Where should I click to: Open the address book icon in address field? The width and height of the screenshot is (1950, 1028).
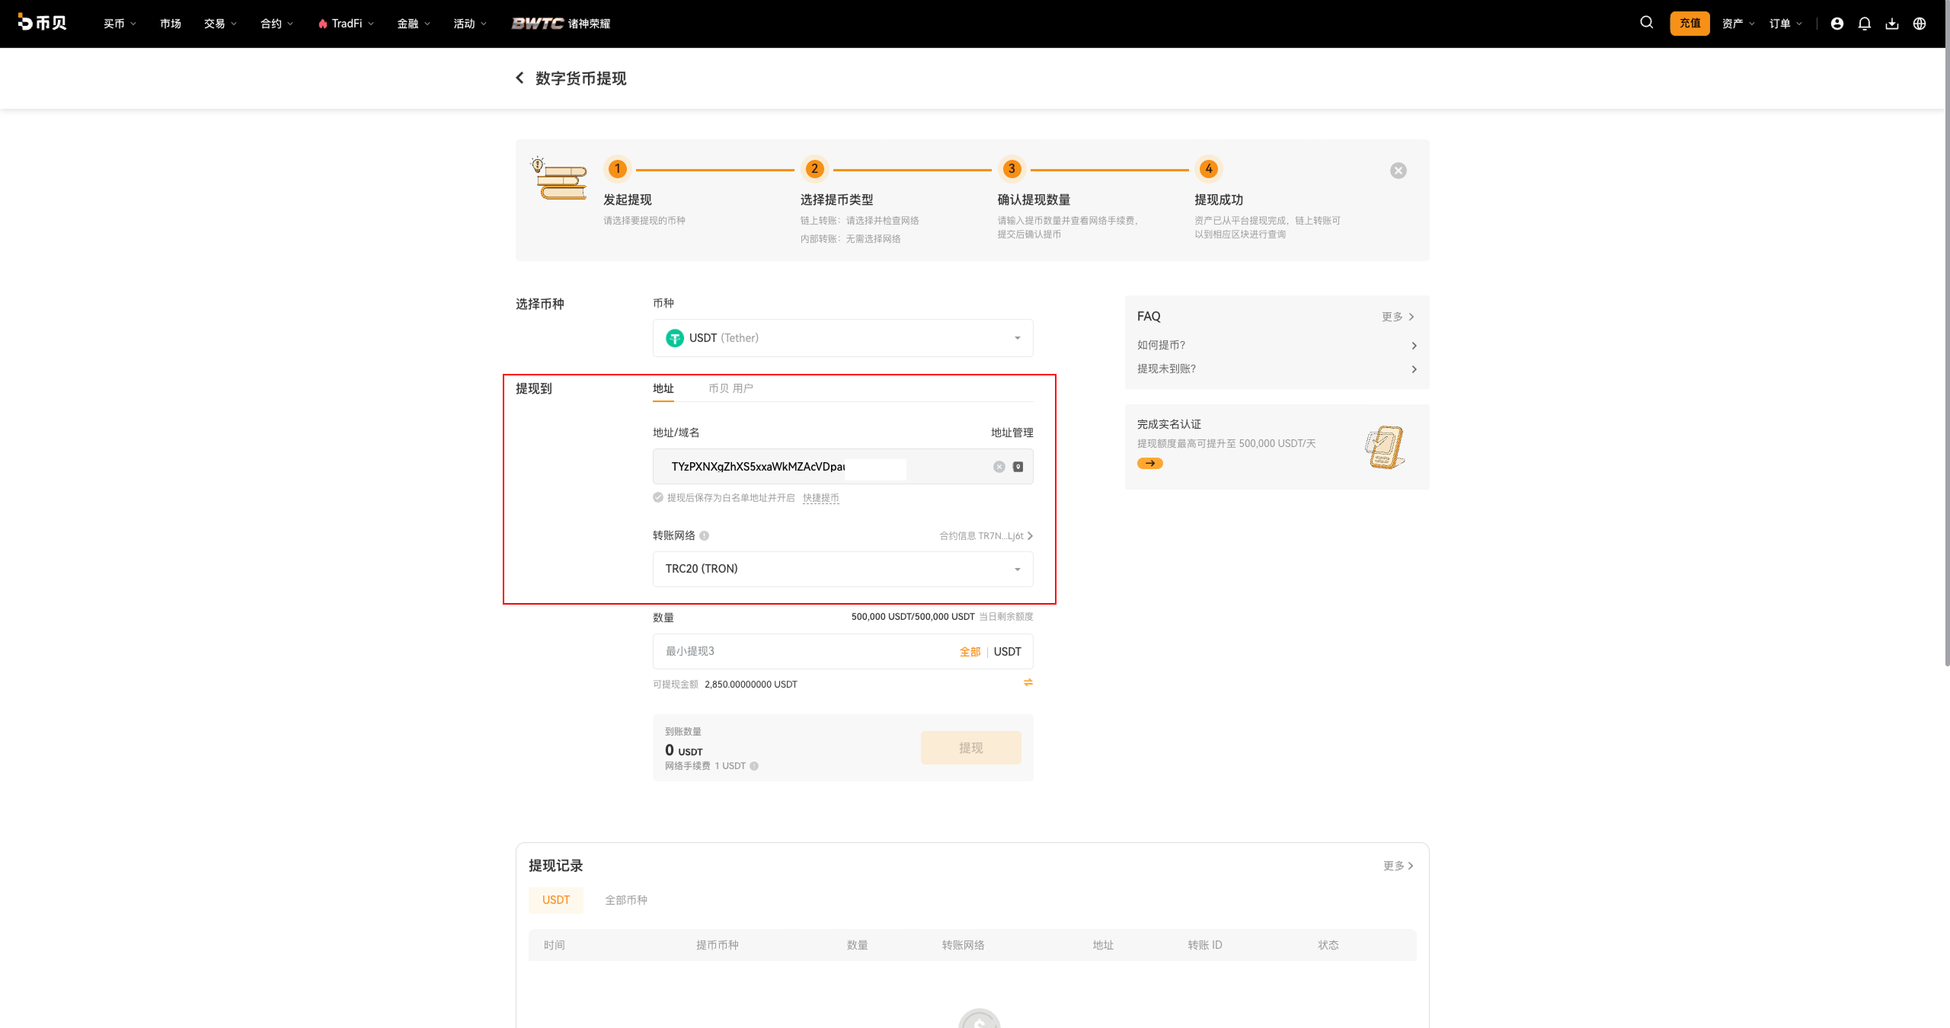[1018, 467]
